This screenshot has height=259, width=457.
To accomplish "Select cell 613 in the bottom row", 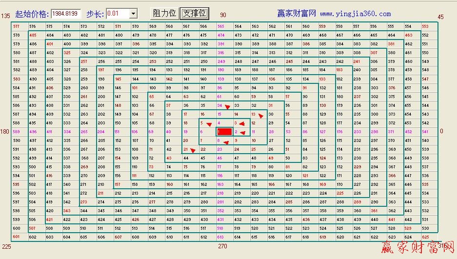I will (221, 237).
